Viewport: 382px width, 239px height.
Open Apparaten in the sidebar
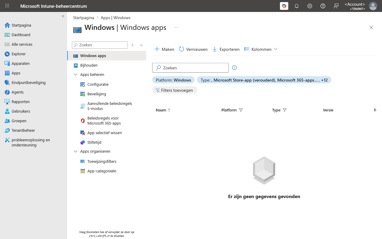[33, 63]
